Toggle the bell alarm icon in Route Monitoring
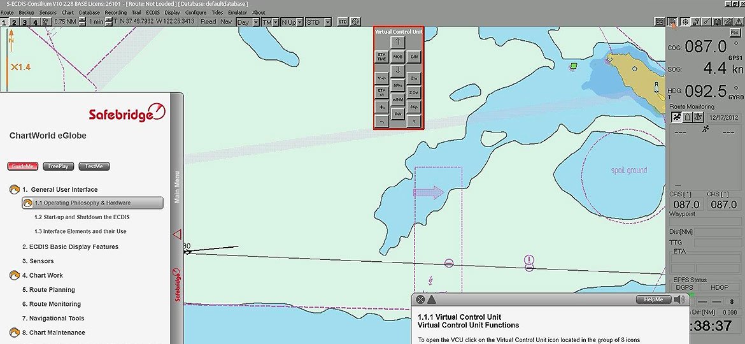 point(687,117)
